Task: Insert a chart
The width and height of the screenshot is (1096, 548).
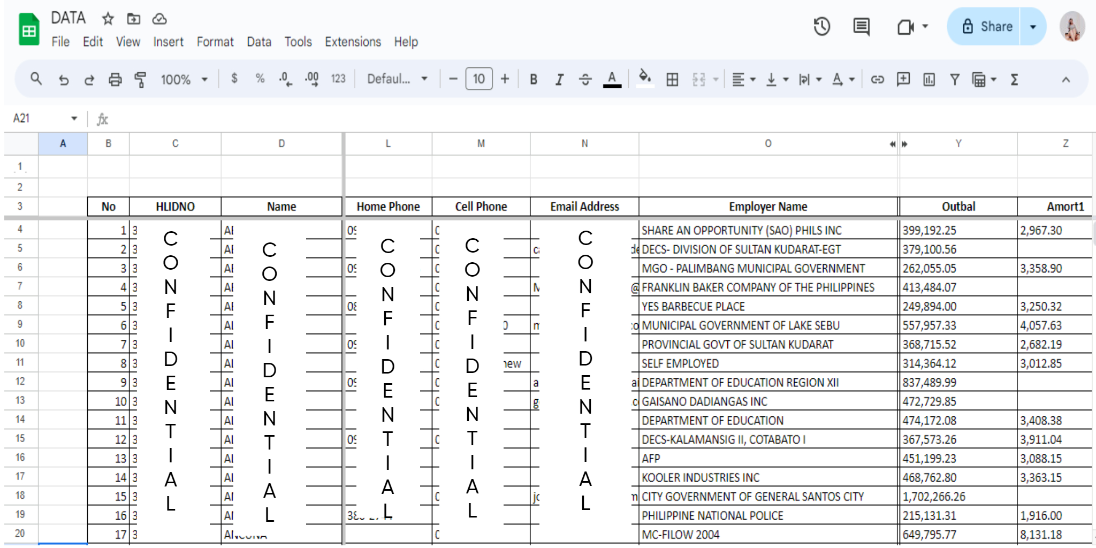Action: click(x=929, y=80)
